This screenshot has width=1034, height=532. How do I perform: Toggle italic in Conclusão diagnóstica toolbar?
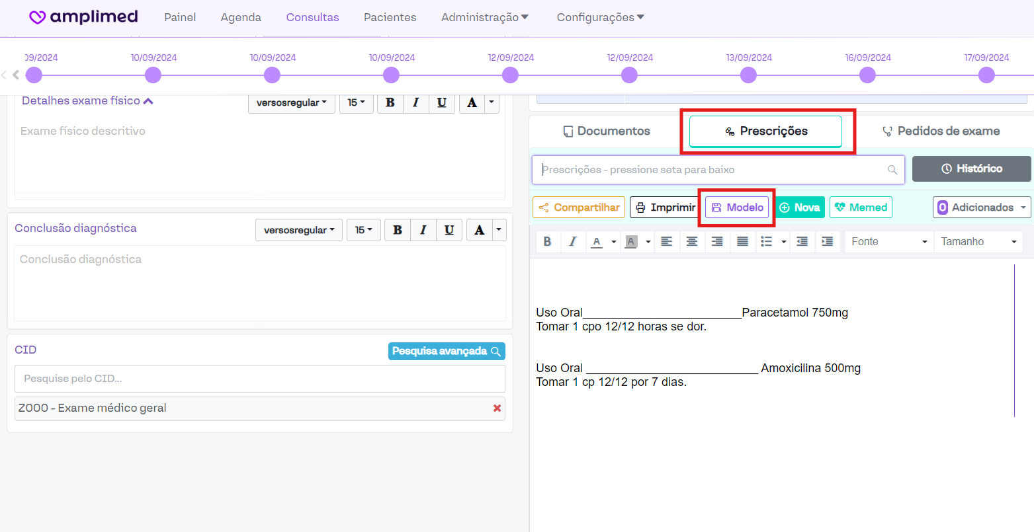pyautogui.click(x=423, y=230)
